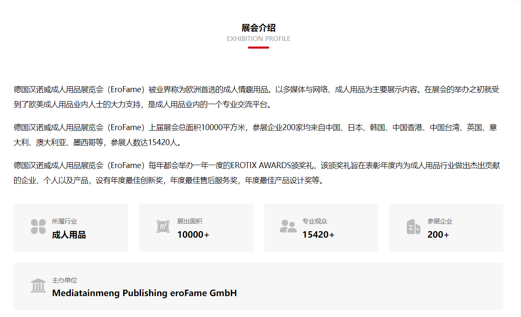
Task: Click the 15420+ visitors value
Action: [x=319, y=235]
